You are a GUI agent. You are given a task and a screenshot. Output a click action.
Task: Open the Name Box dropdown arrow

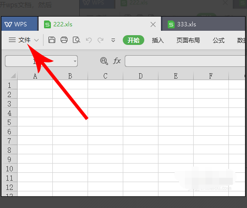coord(75,61)
